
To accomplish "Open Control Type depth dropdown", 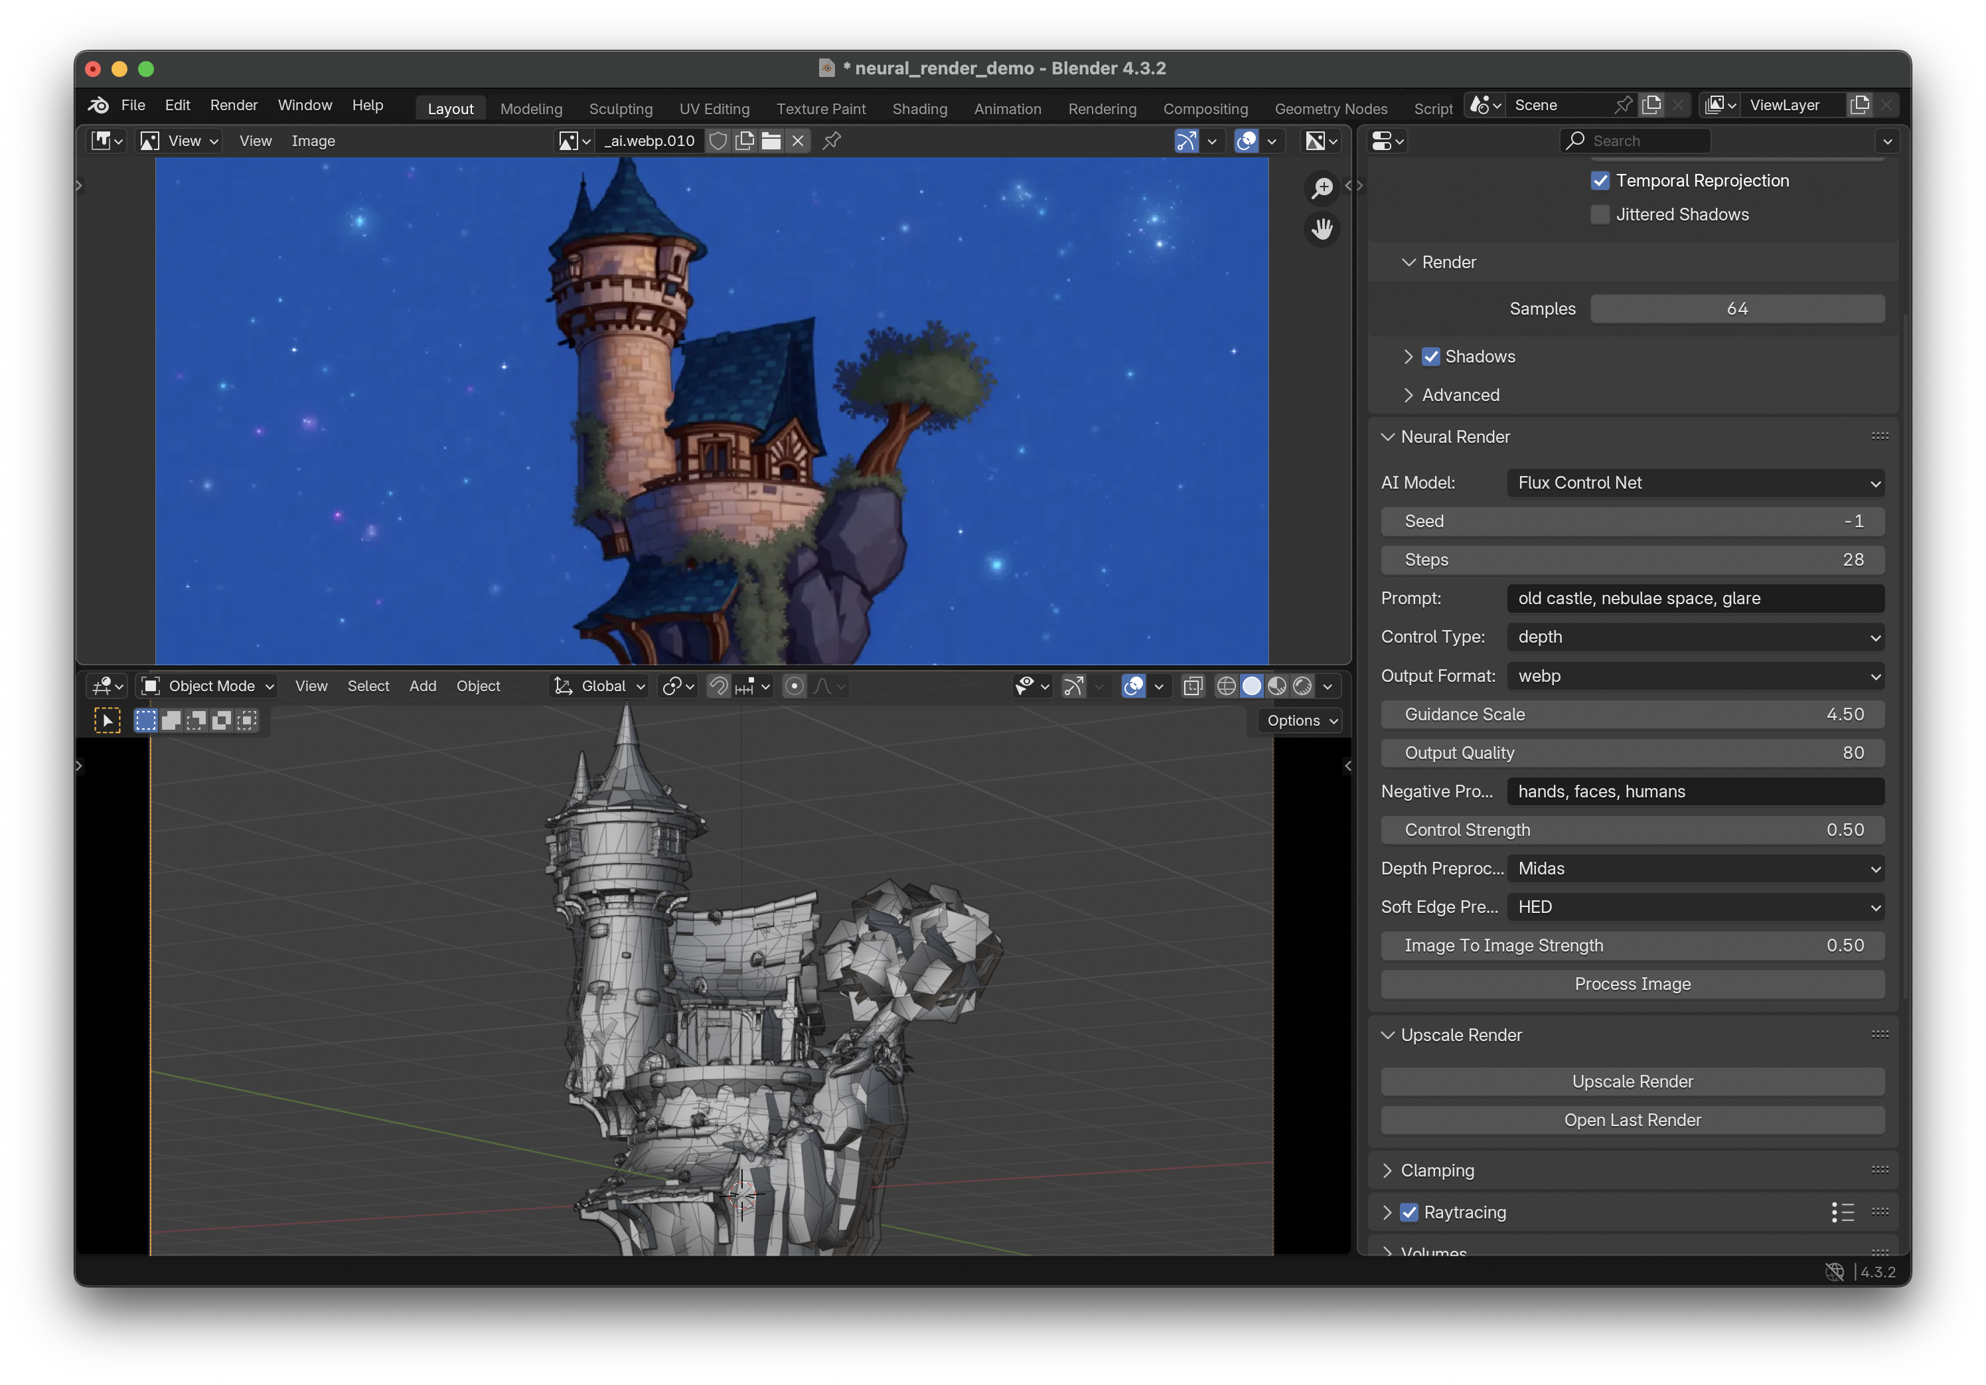I will click(1695, 637).
